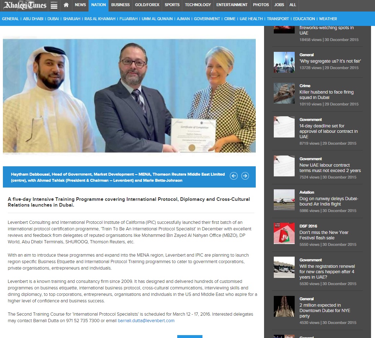The height and width of the screenshot is (338, 375).
Task: Go to the DUBAI sub-section
Action: tap(53, 19)
